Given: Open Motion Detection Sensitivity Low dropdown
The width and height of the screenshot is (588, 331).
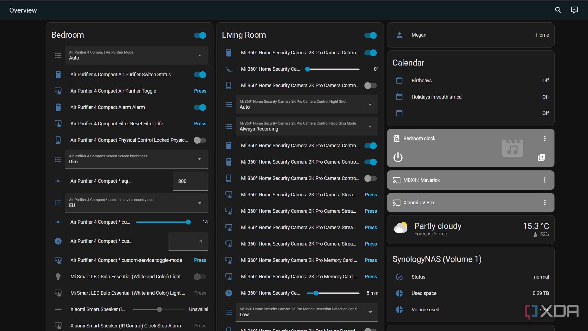Looking at the screenshot, I should point(307,312).
